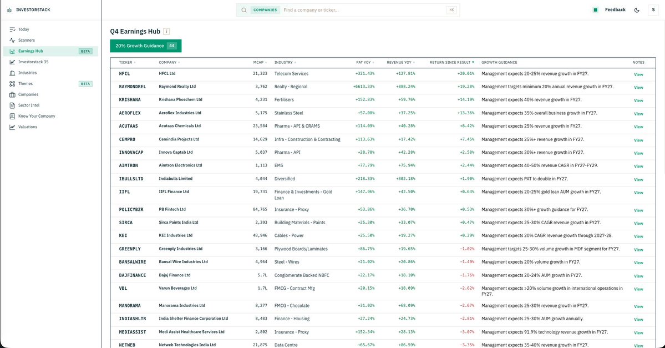665x348 pixels.
Task: View notes for Raymond Realty Ltd
Action: (638, 88)
